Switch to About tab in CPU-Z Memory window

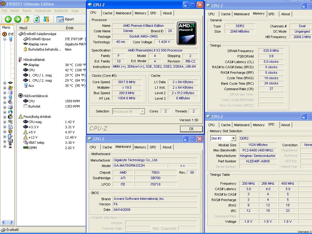(285, 14)
